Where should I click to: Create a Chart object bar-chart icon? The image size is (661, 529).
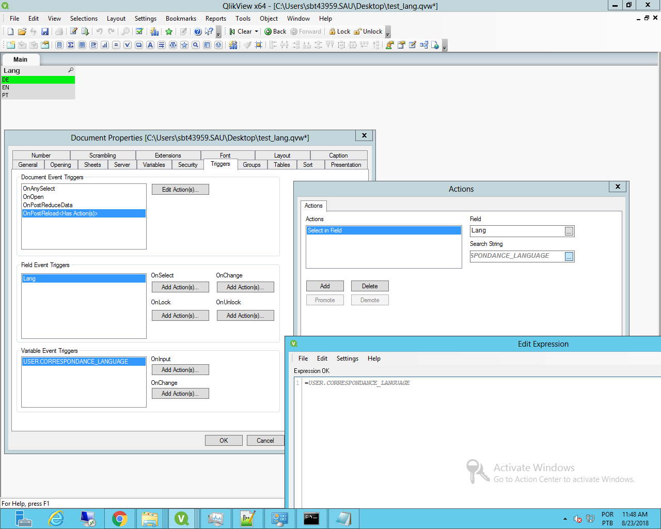tap(105, 45)
